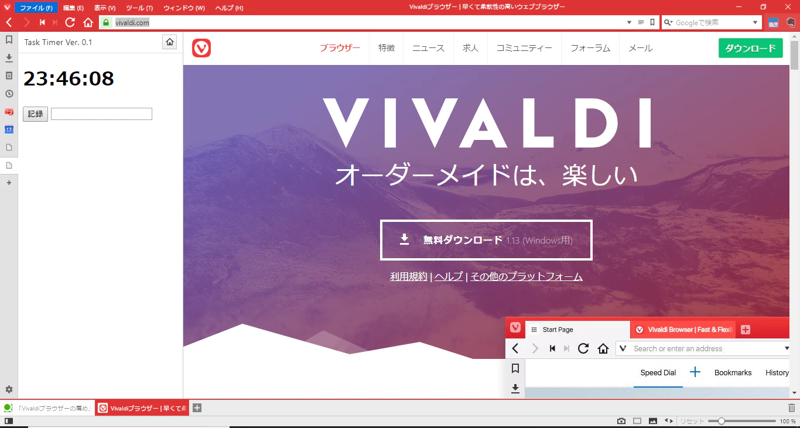Viewport: 800px width, 428px height.
Task: Click the green ダウンロード button
Action: [750, 48]
